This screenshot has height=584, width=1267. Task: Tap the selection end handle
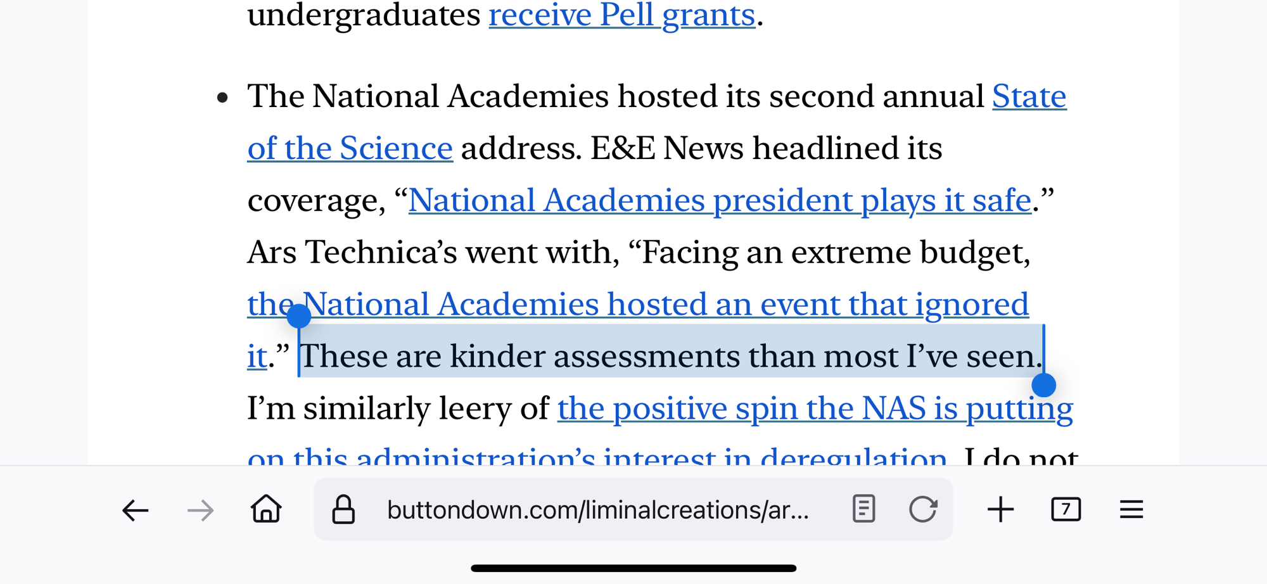point(1043,384)
